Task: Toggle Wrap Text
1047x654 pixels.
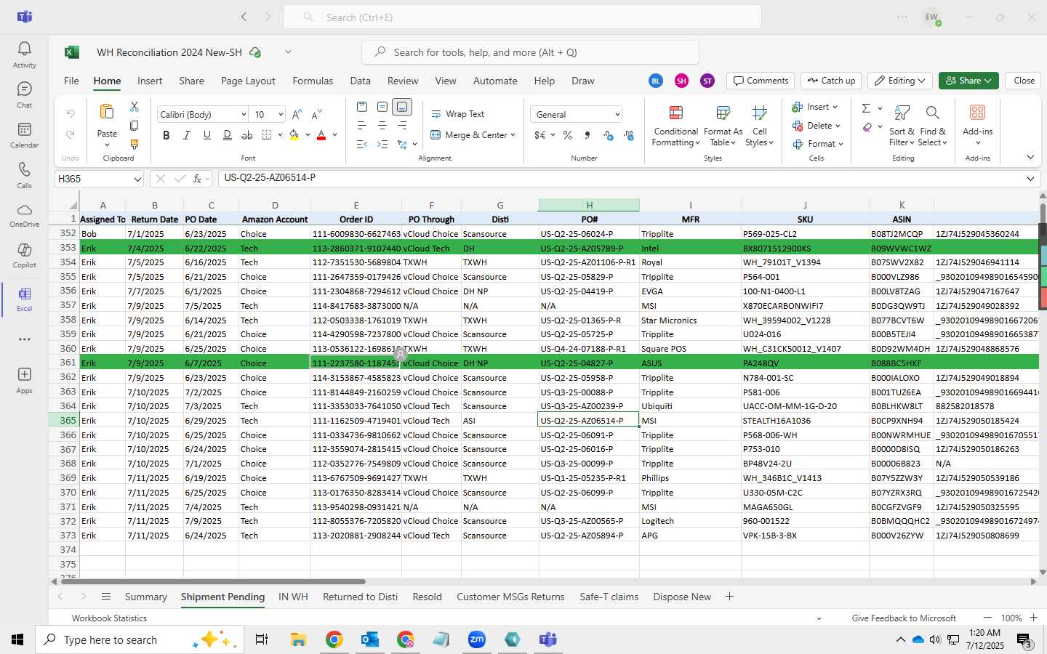Action: tap(458, 114)
